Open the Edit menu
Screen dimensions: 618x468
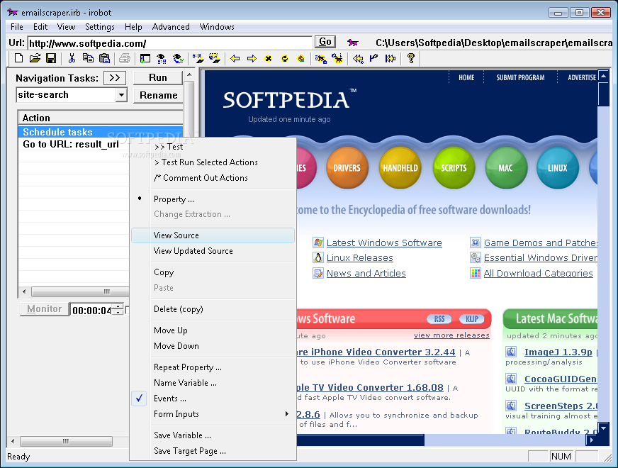pyautogui.click(x=40, y=27)
